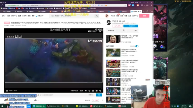Screen dimensions: 193x108
Task: Open the OBS taskbar item
Action: (54, 106)
